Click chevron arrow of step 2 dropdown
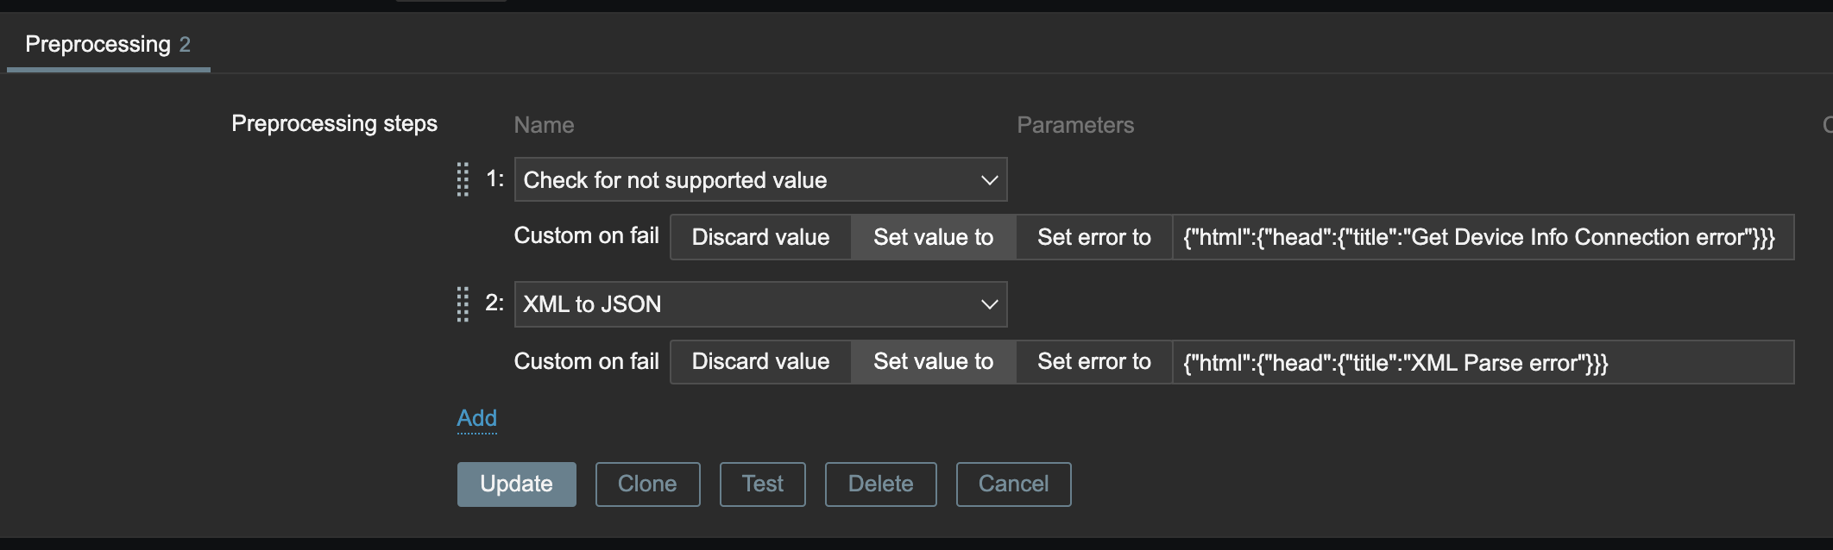 (989, 304)
